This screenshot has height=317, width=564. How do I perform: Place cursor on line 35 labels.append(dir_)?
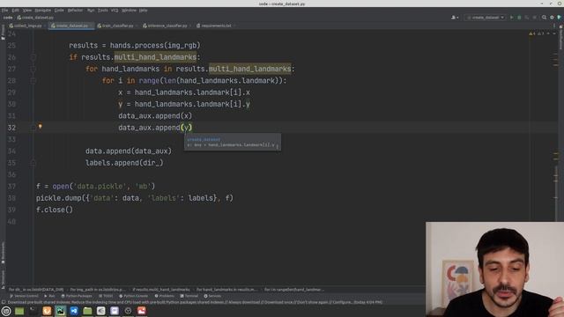(124, 163)
